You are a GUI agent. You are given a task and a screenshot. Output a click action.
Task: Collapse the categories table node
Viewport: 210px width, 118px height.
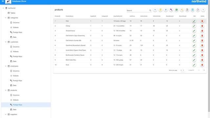click(x=6, y=18)
